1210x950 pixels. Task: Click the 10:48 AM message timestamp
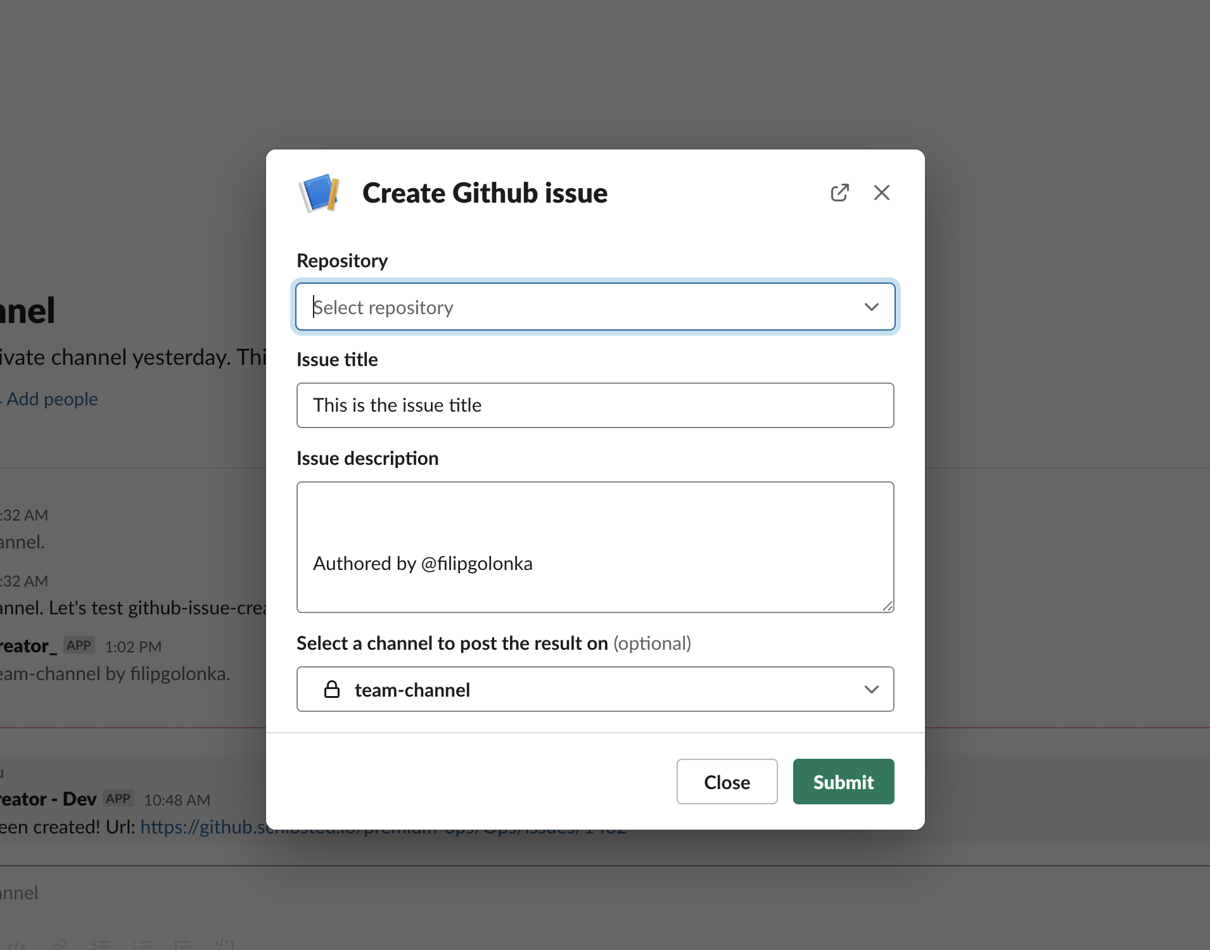[177, 800]
